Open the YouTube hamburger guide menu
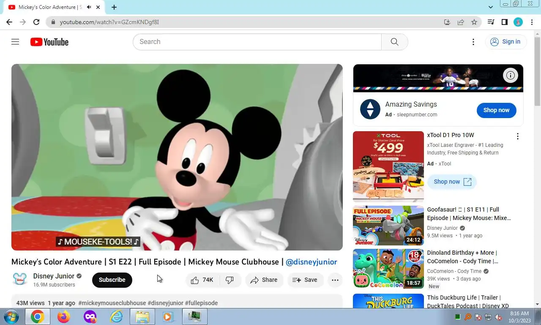 pos(15,41)
